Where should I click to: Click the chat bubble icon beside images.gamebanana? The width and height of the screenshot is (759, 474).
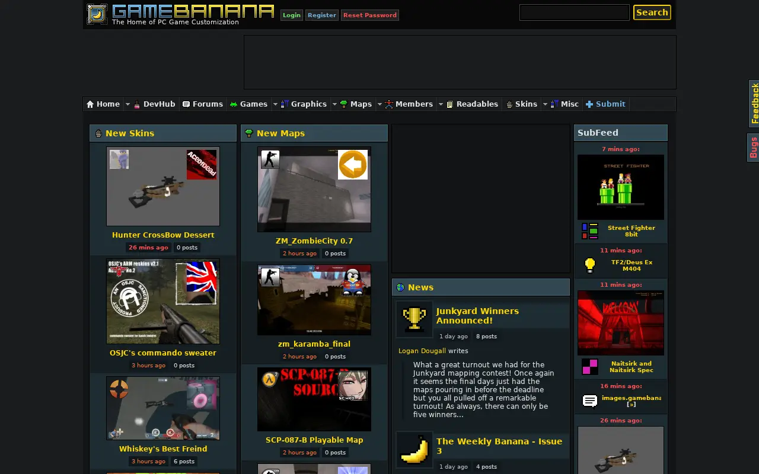click(589, 401)
